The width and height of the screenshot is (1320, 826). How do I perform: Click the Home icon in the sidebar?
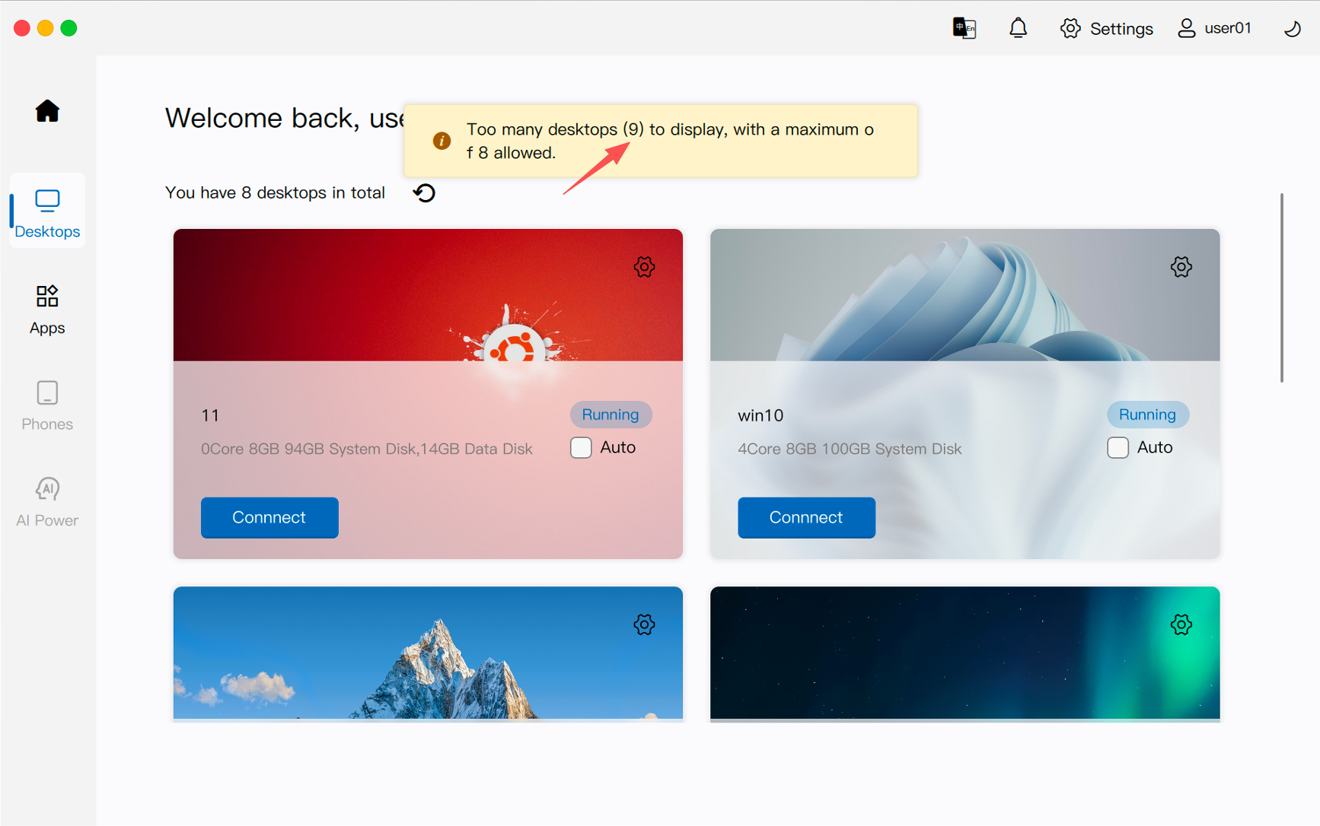47,111
